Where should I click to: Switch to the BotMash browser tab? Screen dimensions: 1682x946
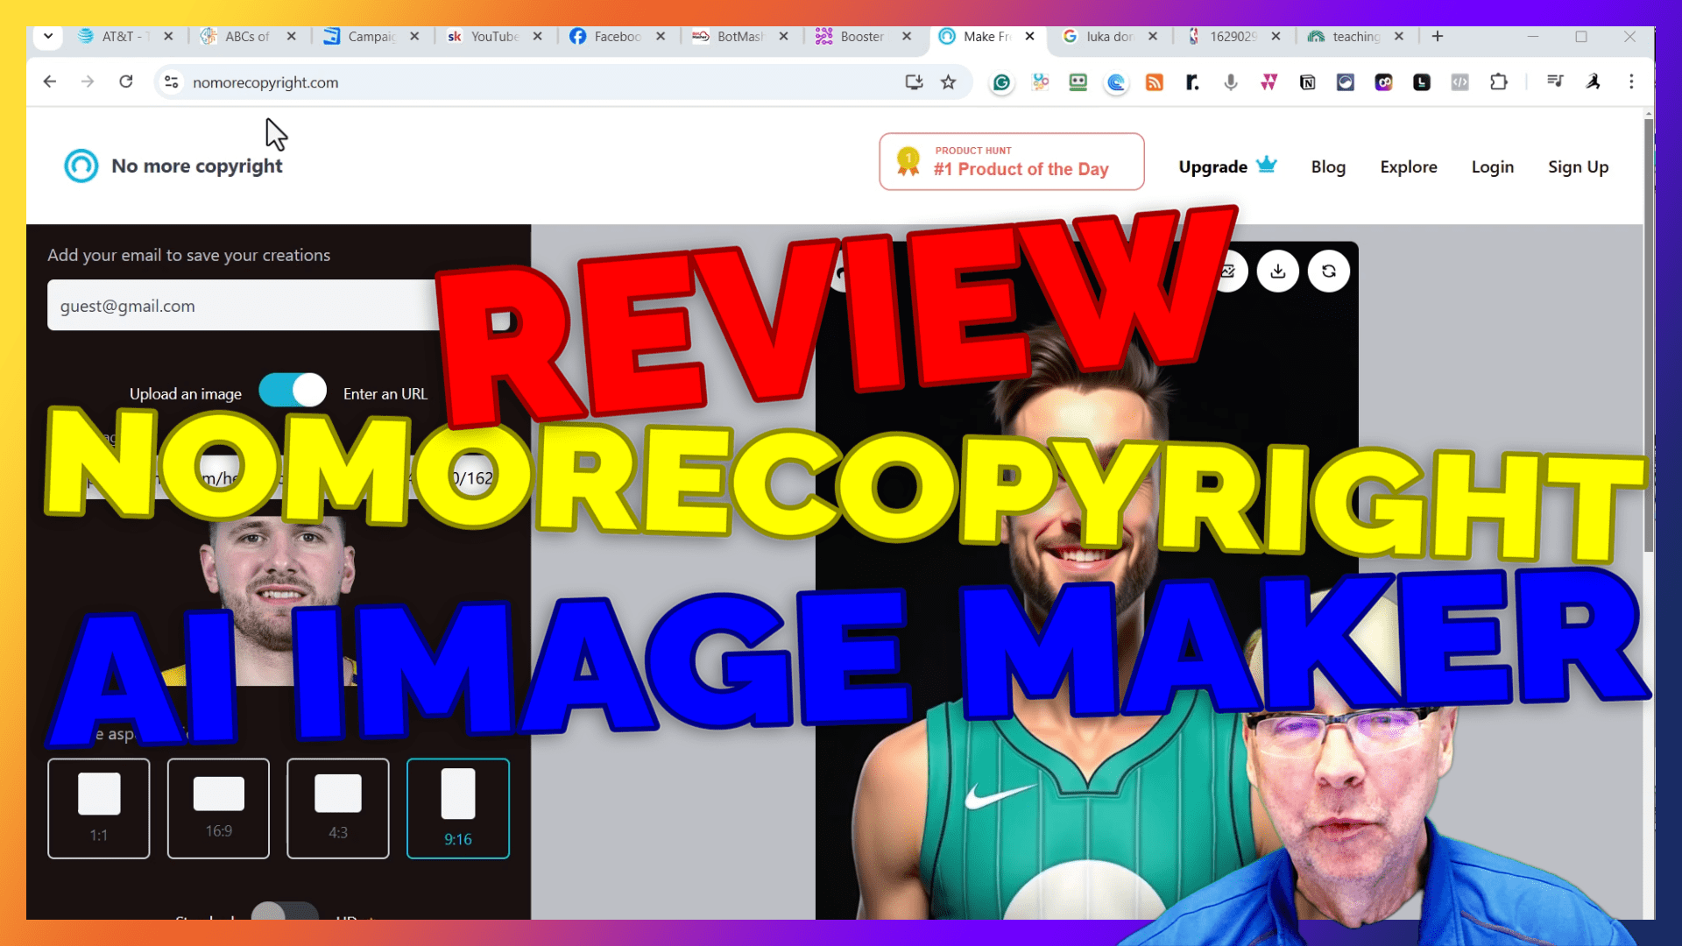pyautogui.click(x=739, y=36)
